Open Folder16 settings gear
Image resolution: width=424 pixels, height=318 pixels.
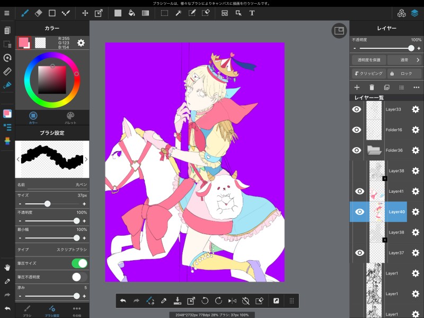416,130
